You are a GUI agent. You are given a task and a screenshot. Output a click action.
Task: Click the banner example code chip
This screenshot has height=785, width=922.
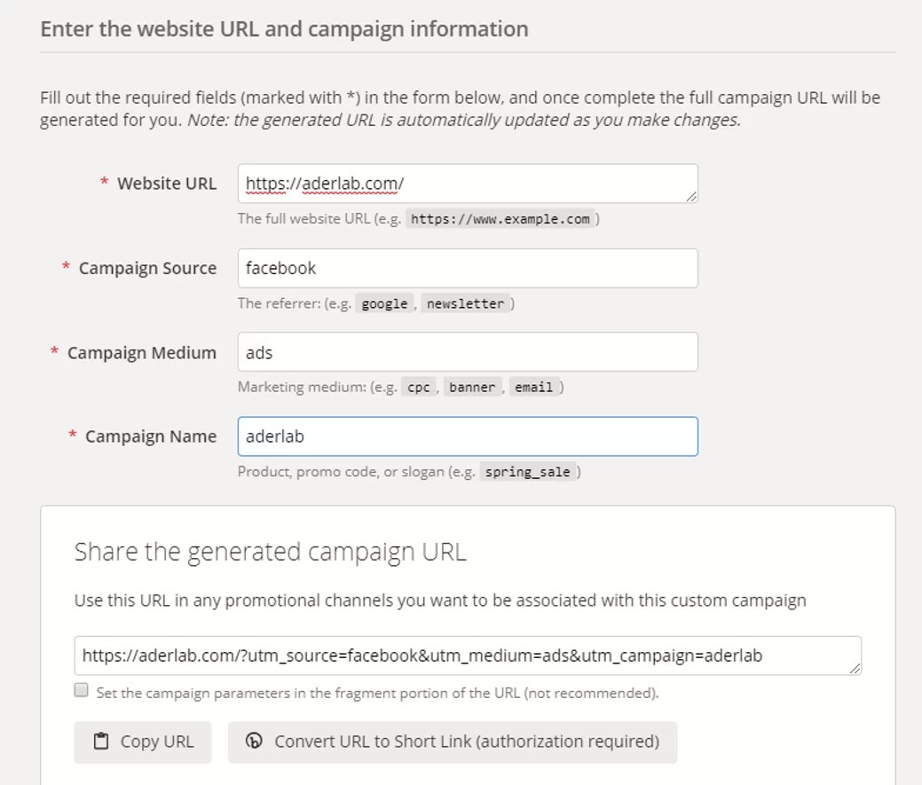(x=472, y=388)
